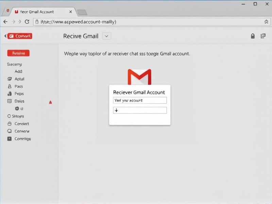Collapse sidebar with the left chevron
The width and height of the screenshot is (272, 204).
coord(5,36)
